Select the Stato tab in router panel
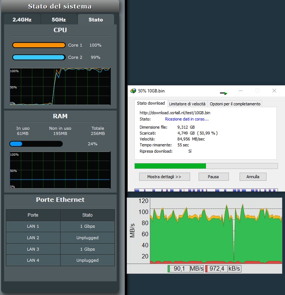The height and width of the screenshot is (295, 285). pos(96,20)
